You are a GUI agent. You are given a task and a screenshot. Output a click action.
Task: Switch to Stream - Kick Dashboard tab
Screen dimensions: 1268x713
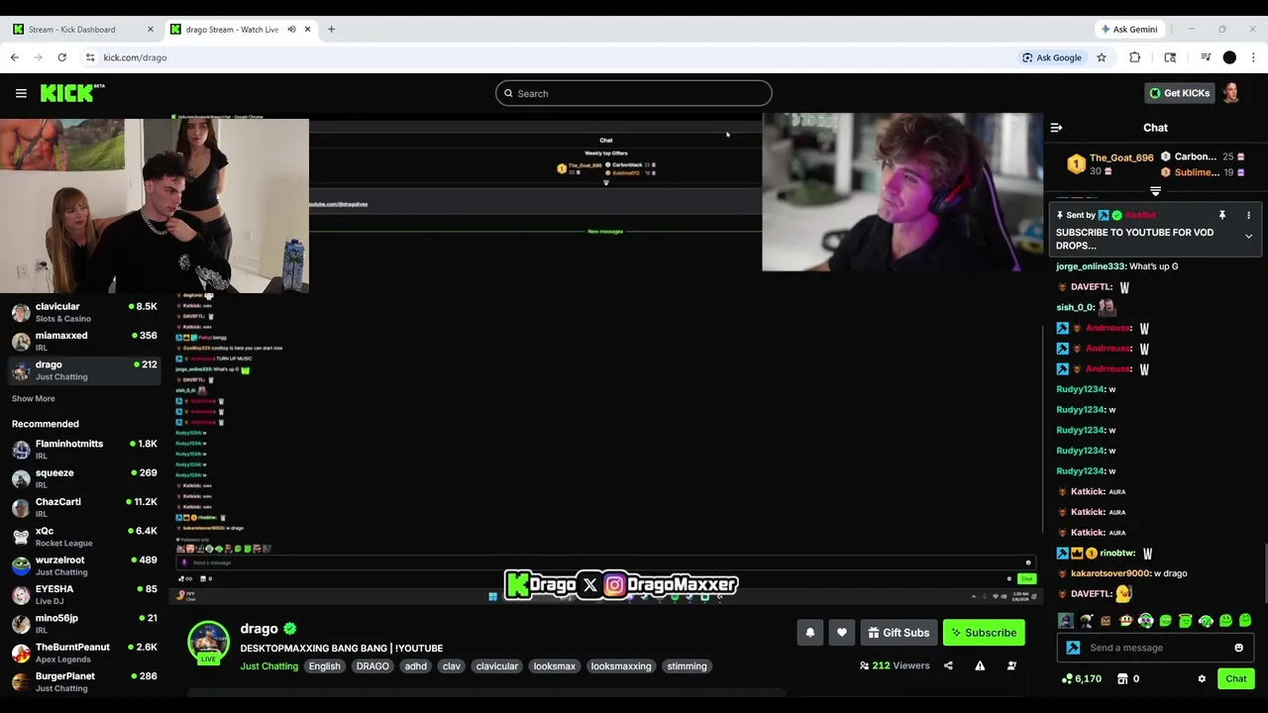(x=83, y=29)
